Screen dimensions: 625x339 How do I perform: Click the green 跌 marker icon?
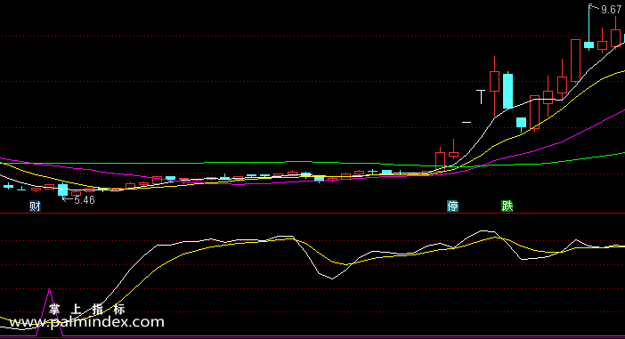tap(507, 206)
